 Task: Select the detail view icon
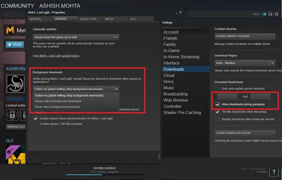pyautogui.click(x=264, y=14)
